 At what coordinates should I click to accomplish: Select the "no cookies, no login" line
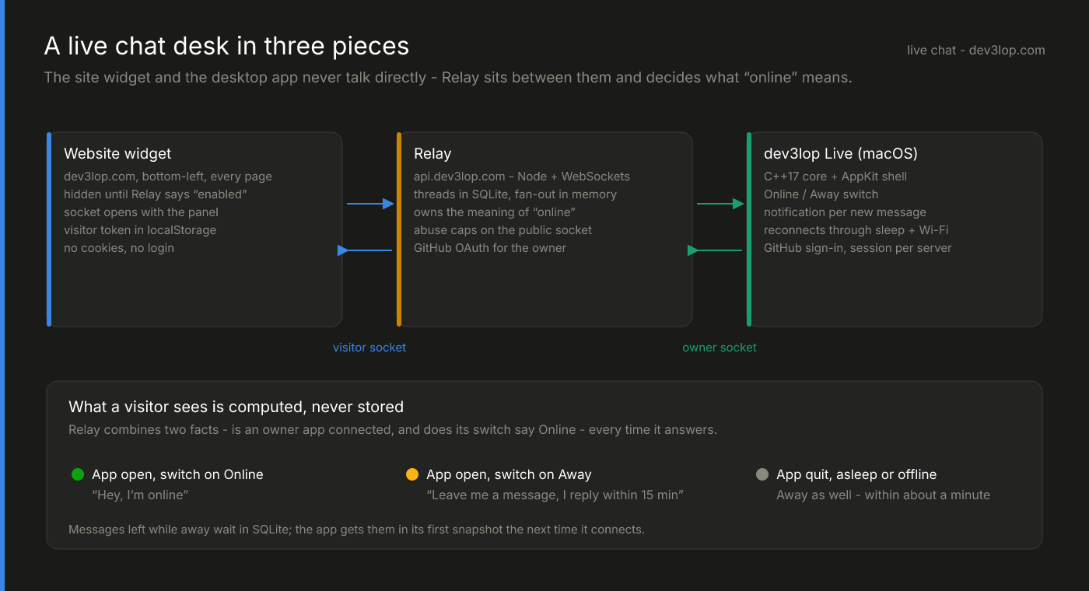pyautogui.click(x=119, y=248)
